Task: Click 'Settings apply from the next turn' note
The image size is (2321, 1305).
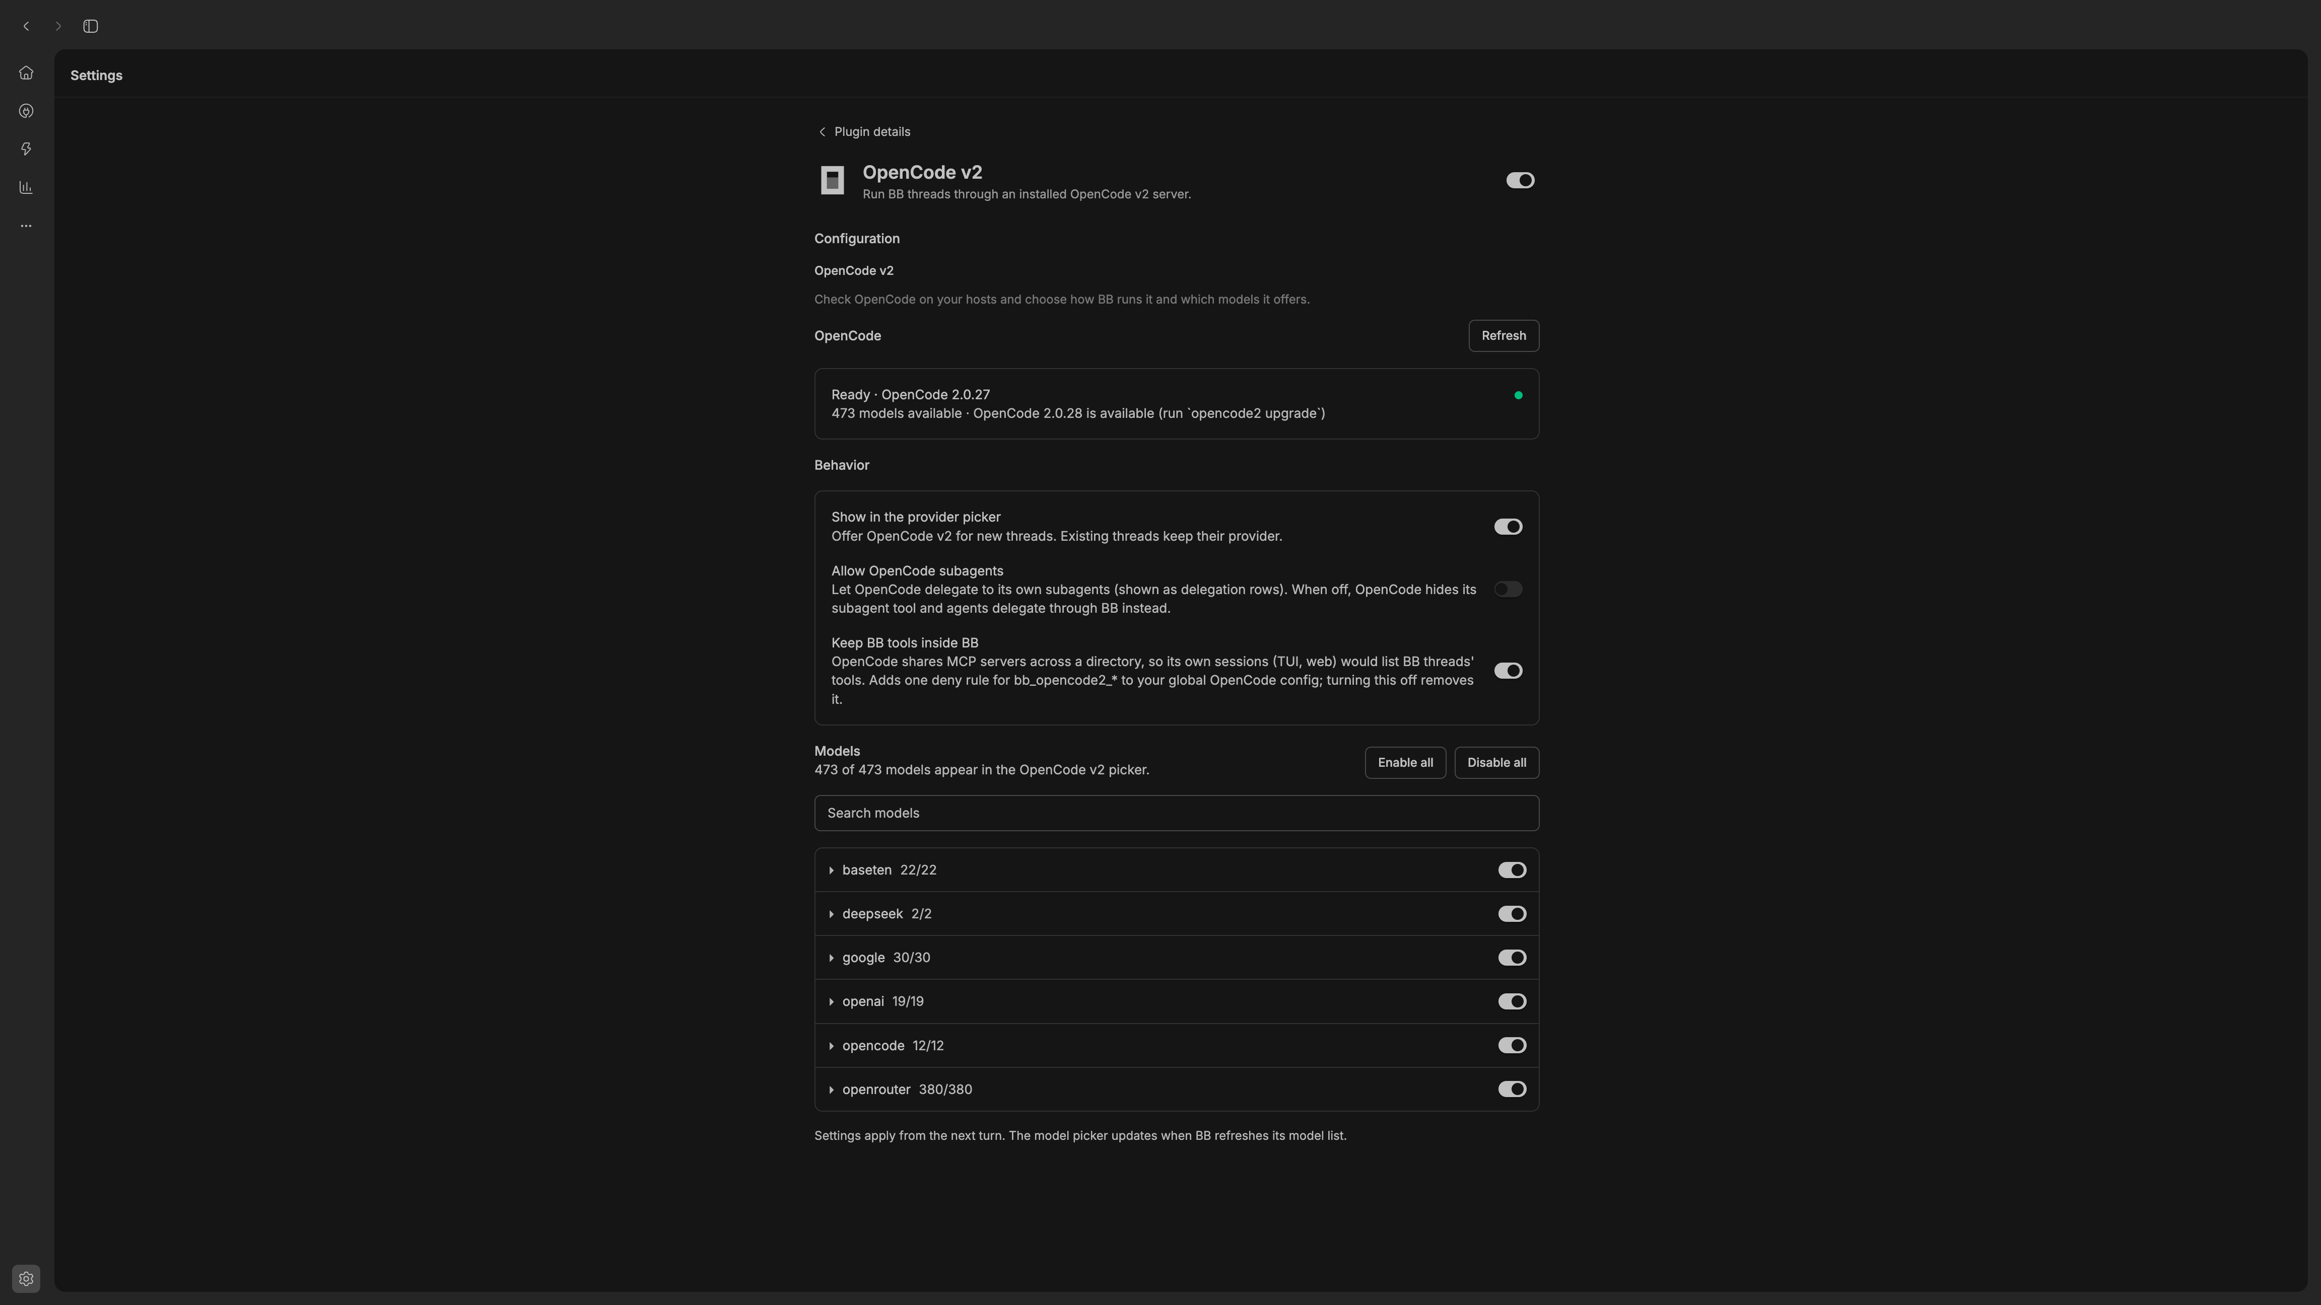Action: point(1080,1136)
